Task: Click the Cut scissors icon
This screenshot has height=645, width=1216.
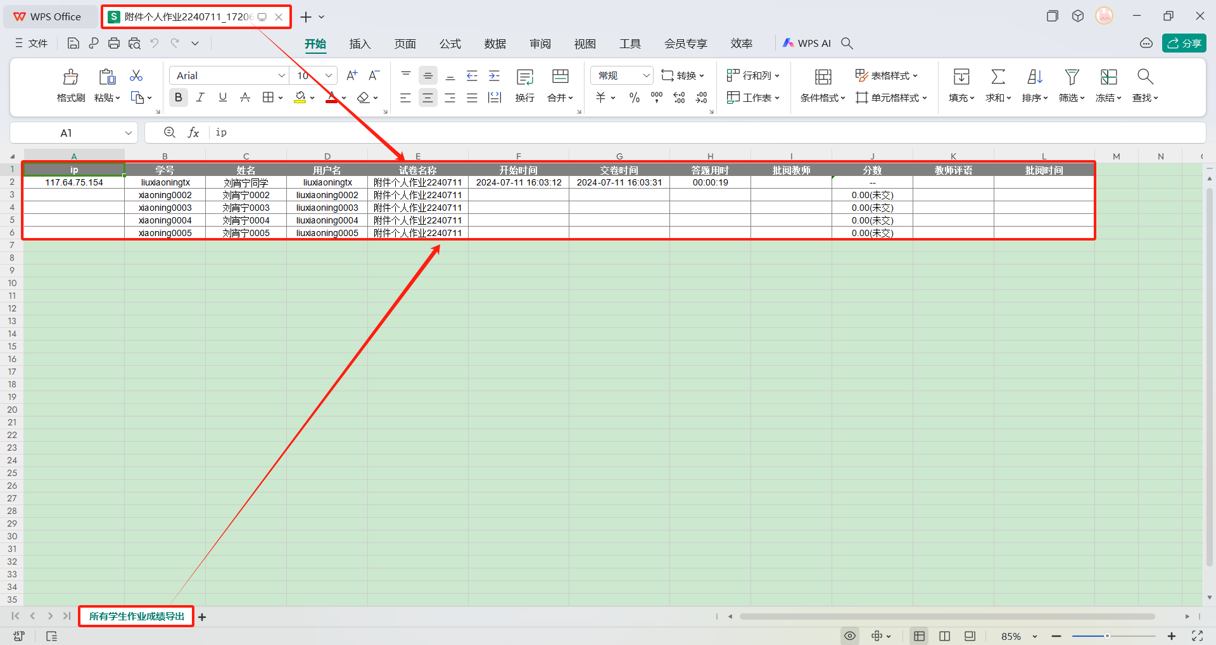Action: 136,76
